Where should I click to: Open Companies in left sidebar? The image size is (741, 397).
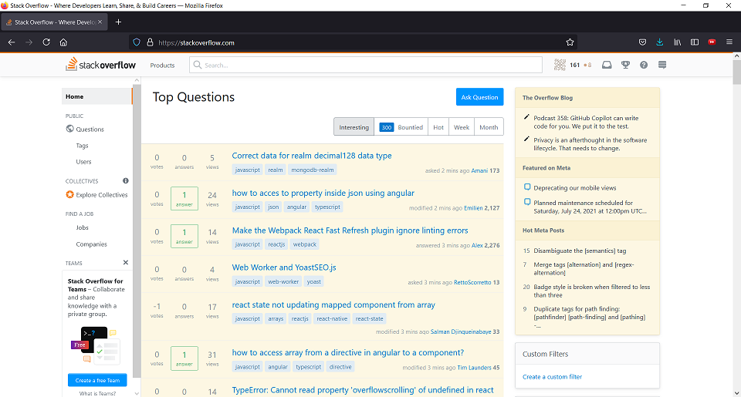tap(91, 244)
